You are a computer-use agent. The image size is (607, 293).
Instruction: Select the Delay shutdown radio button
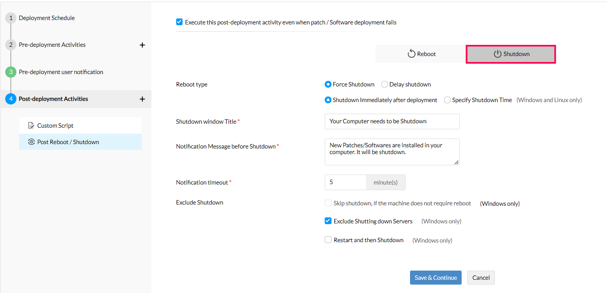pyautogui.click(x=384, y=84)
